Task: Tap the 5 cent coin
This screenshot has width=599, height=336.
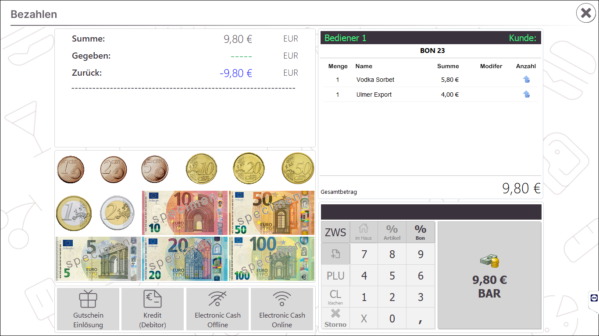Action: click(x=155, y=170)
